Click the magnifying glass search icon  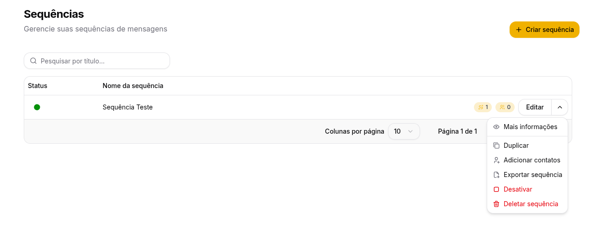pos(33,61)
